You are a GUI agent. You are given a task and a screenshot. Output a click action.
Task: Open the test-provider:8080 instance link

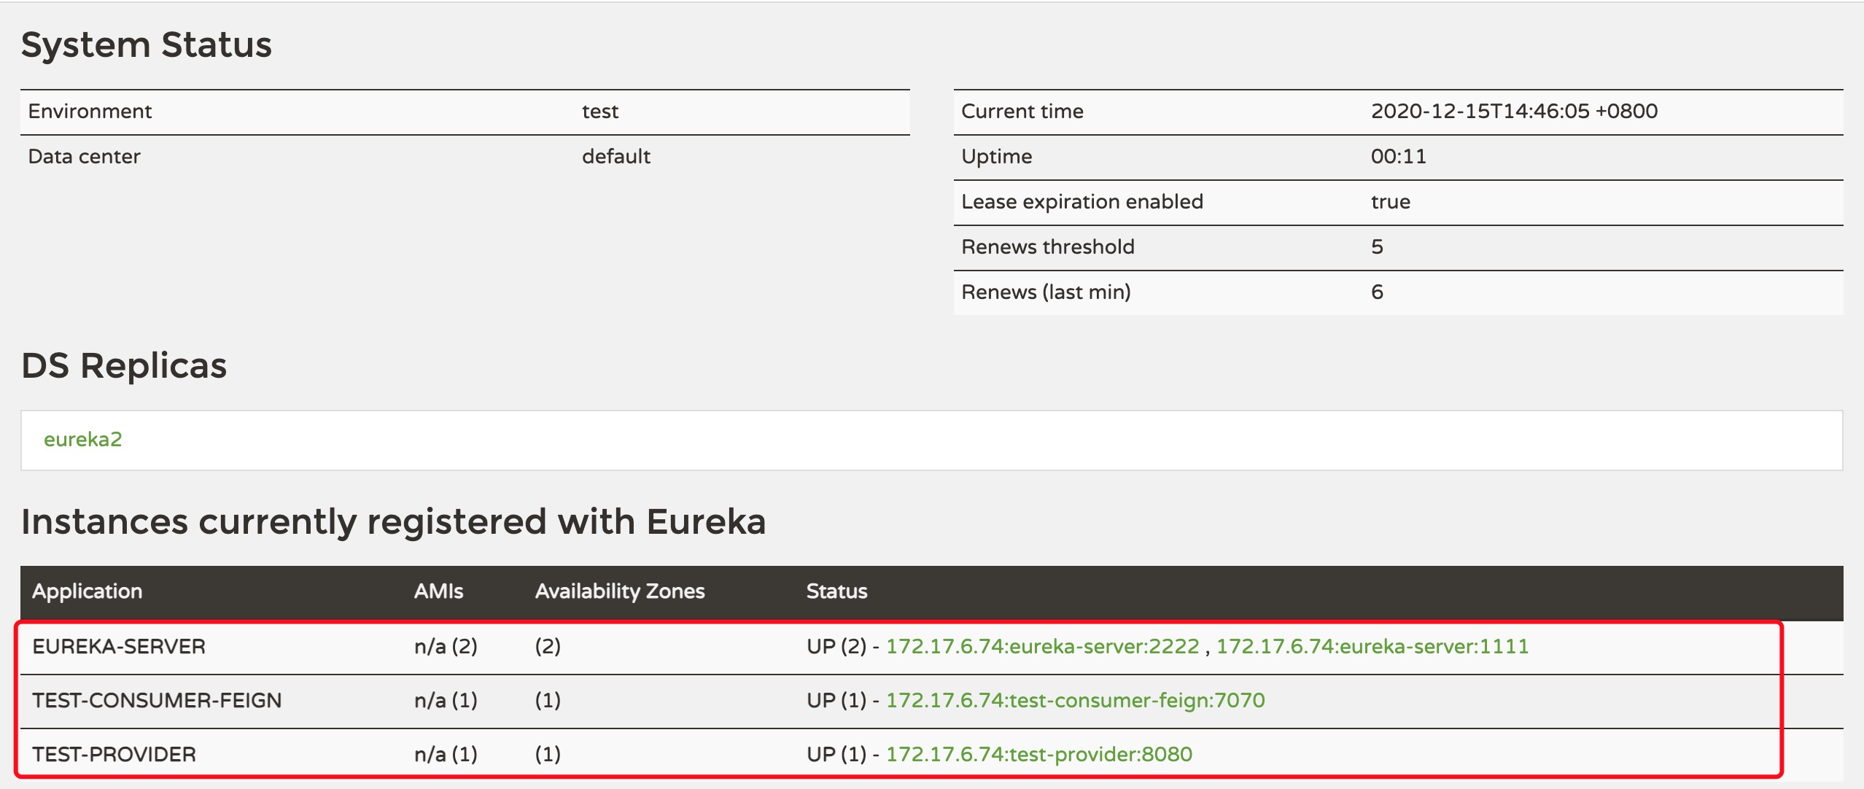[1038, 754]
